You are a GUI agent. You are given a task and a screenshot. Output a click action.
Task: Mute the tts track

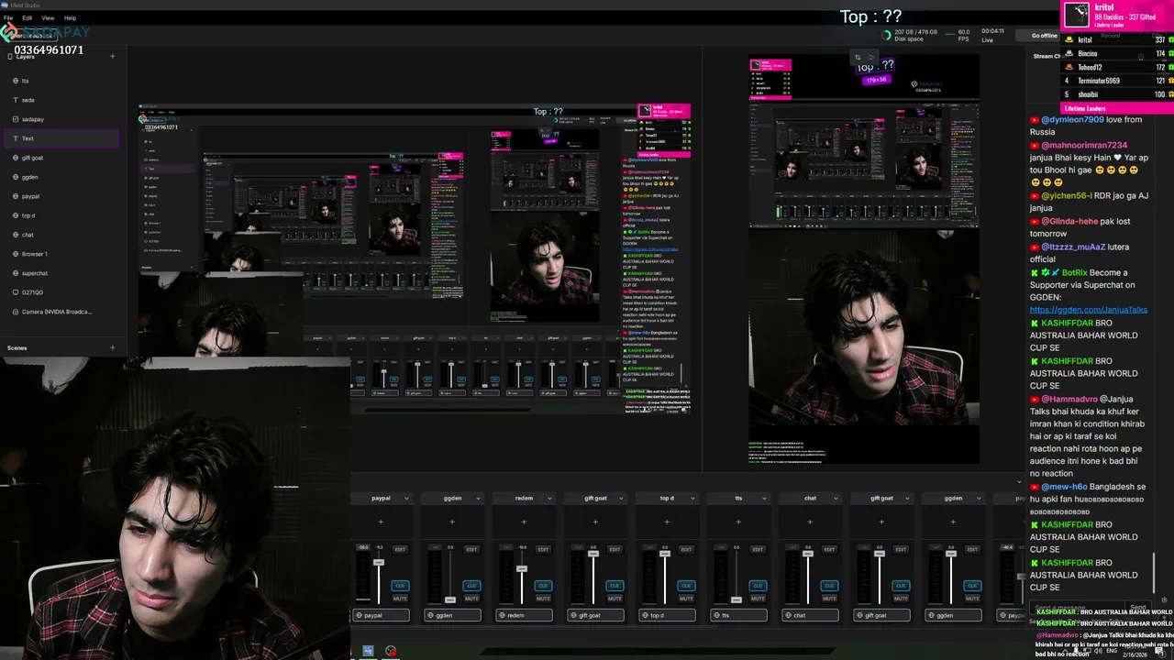pyautogui.click(x=758, y=599)
